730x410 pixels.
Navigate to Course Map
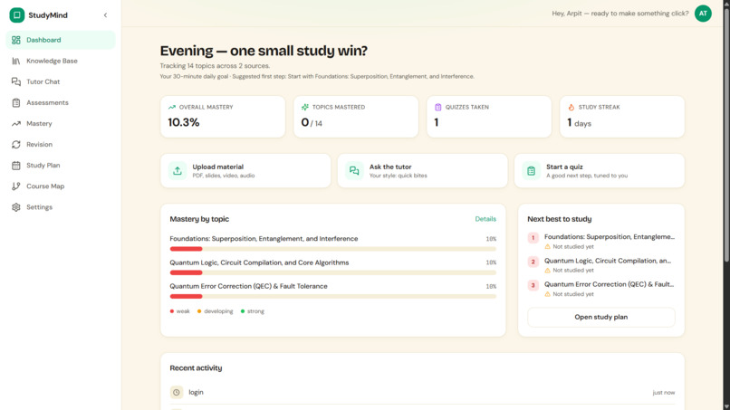click(61, 186)
